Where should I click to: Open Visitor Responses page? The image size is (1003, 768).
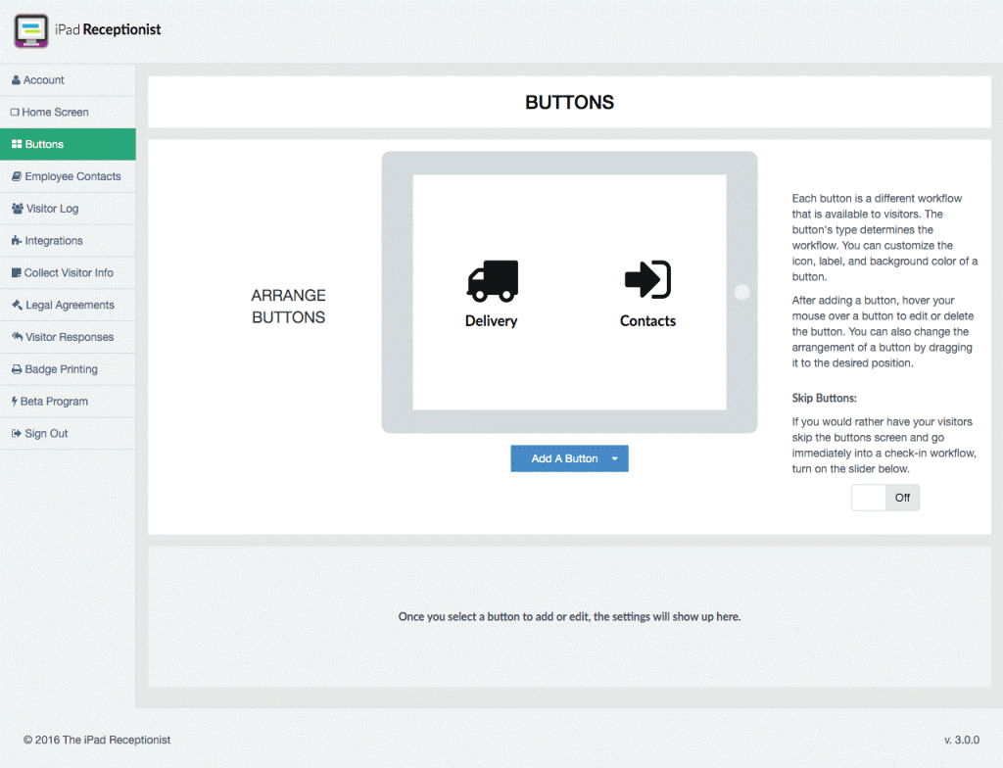click(x=68, y=337)
